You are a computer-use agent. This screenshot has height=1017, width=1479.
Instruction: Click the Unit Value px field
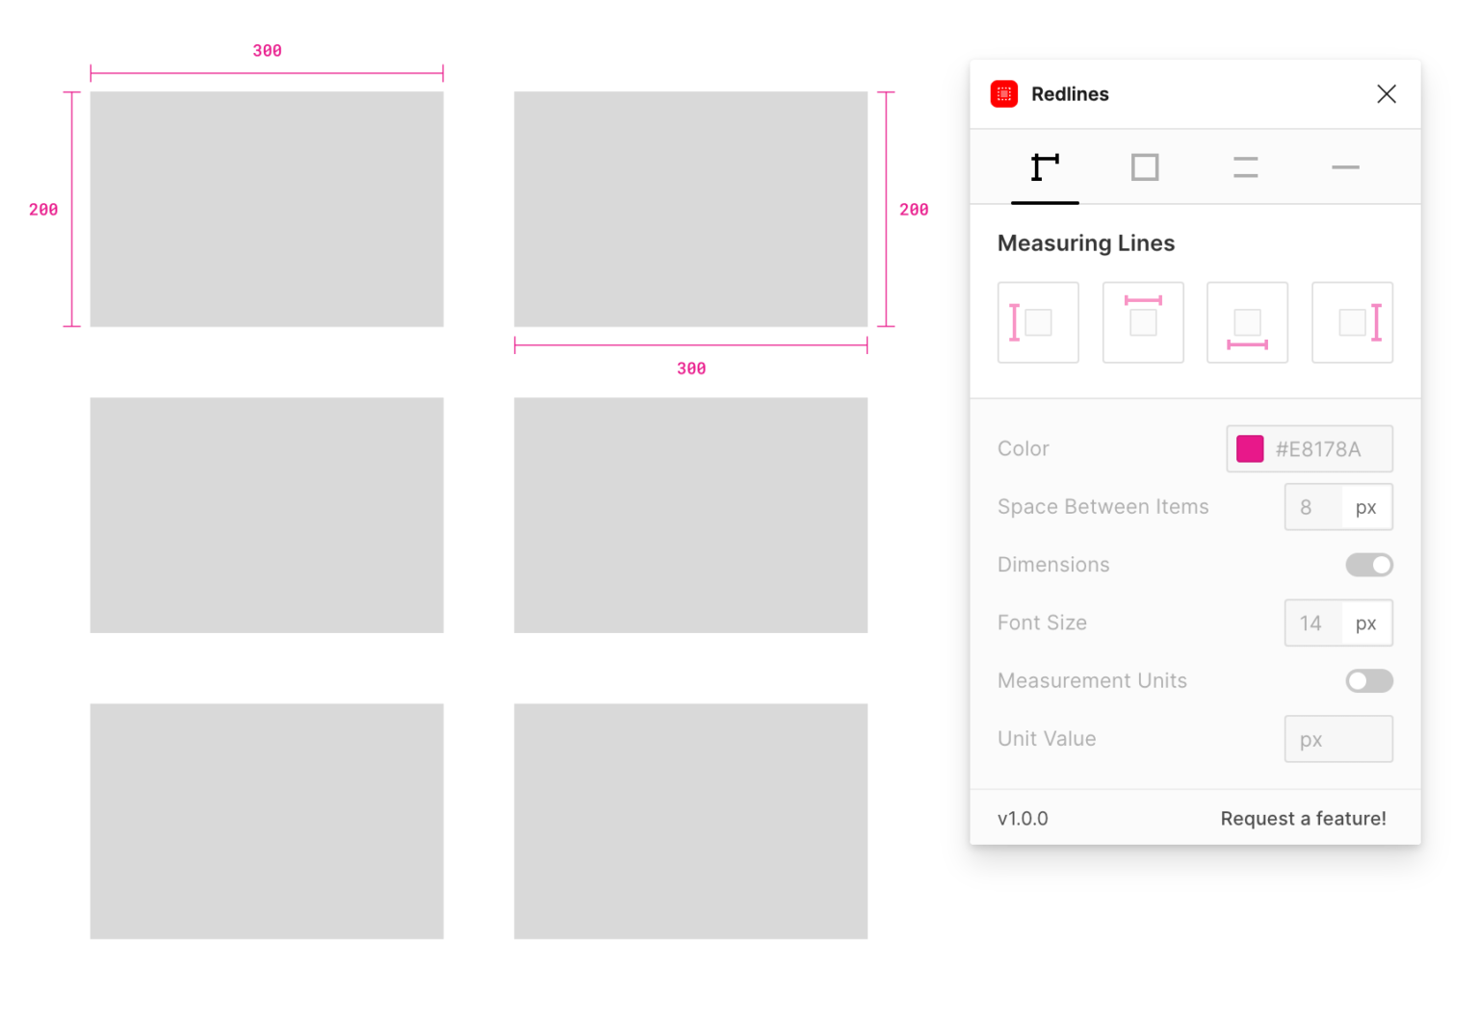(1337, 738)
